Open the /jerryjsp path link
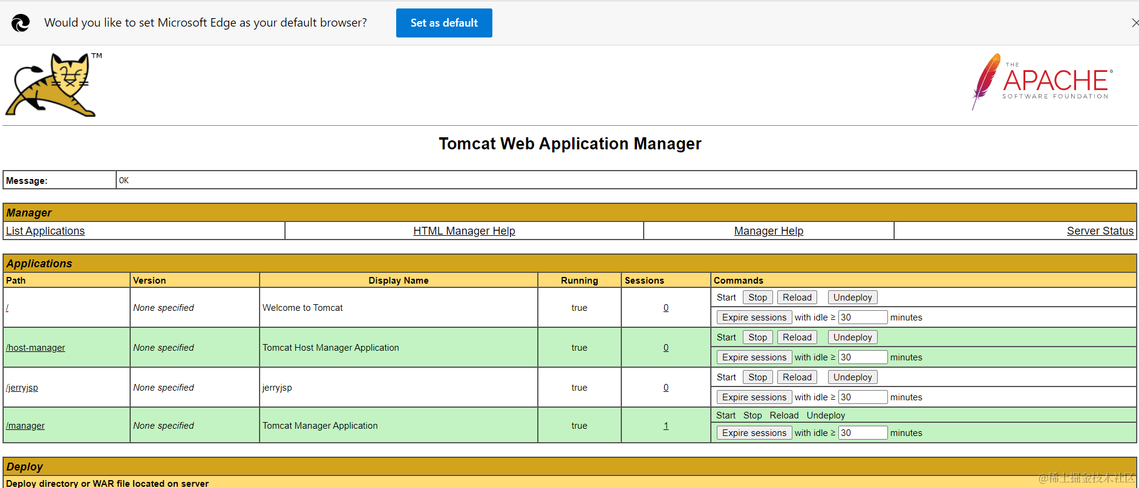The height and width of the screenshot is (488, 1139). (22, 388)
